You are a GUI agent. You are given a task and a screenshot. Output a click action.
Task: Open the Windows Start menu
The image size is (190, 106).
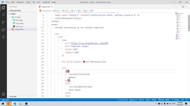(3, 104)
